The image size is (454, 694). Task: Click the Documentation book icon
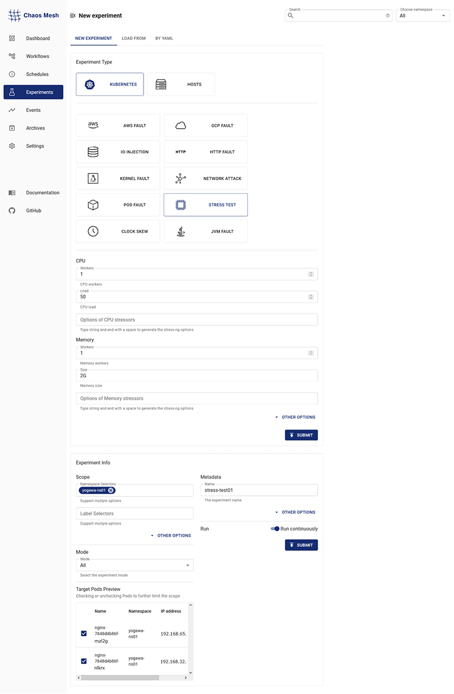12,193
